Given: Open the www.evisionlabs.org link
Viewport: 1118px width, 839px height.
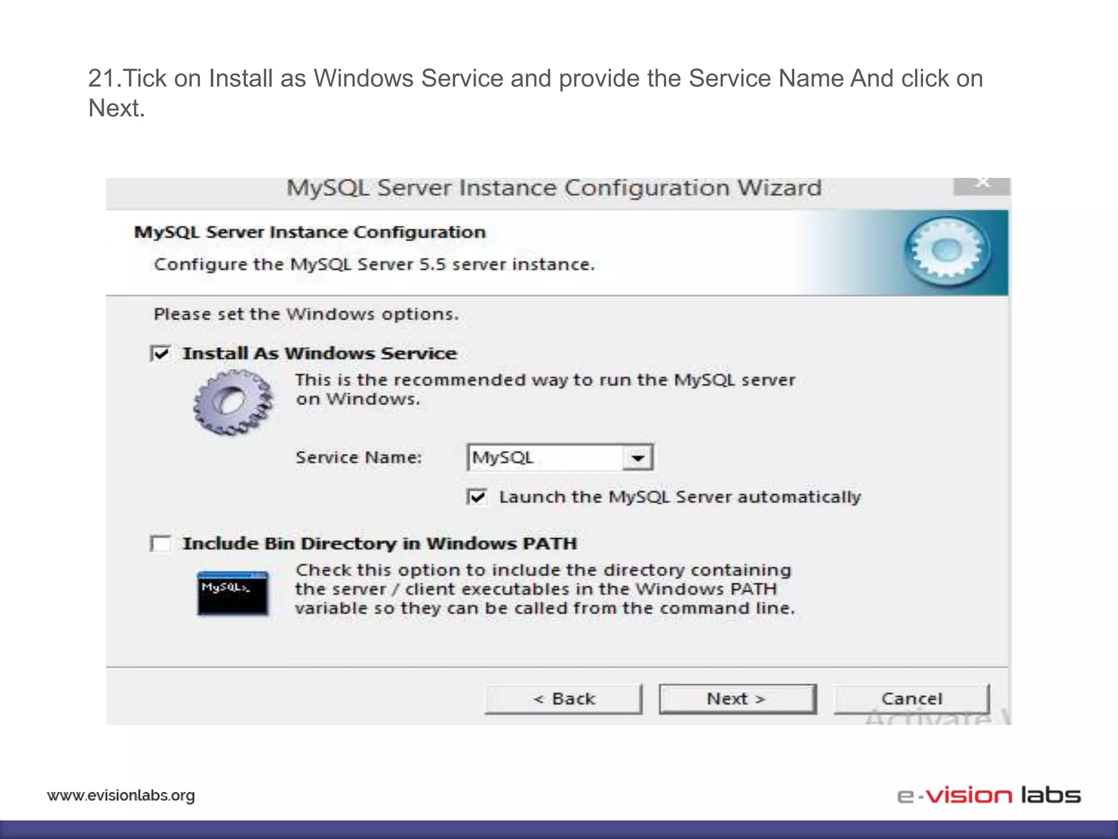Looking at the screenshot, I should [x=121, y=795].
